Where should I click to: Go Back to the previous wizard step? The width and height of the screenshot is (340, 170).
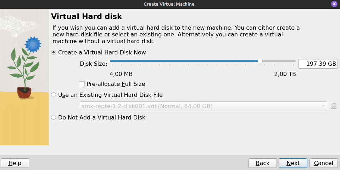pos(263,163)
